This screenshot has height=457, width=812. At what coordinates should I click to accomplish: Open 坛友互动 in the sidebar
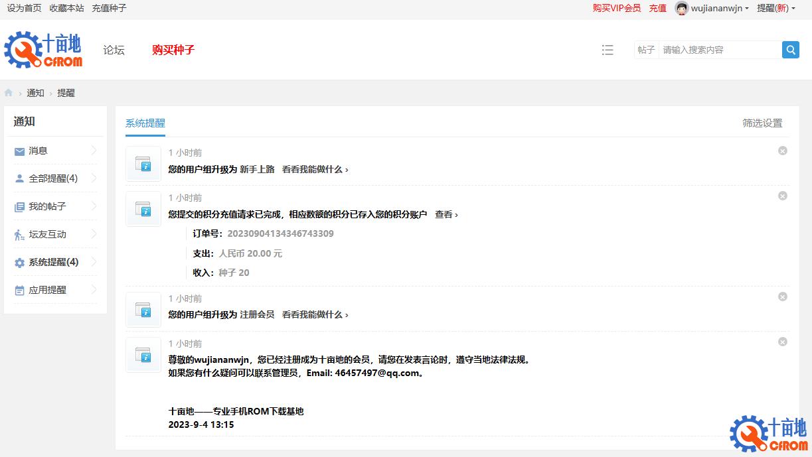[47, 234]
